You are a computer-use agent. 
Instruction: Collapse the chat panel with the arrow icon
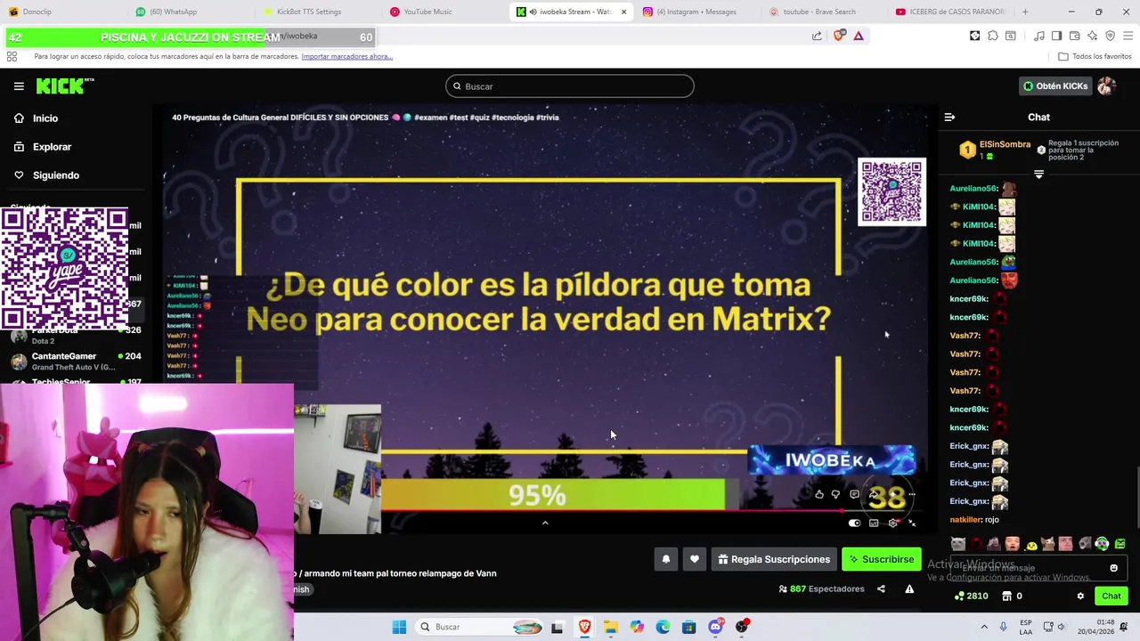[x=949, y=118]
